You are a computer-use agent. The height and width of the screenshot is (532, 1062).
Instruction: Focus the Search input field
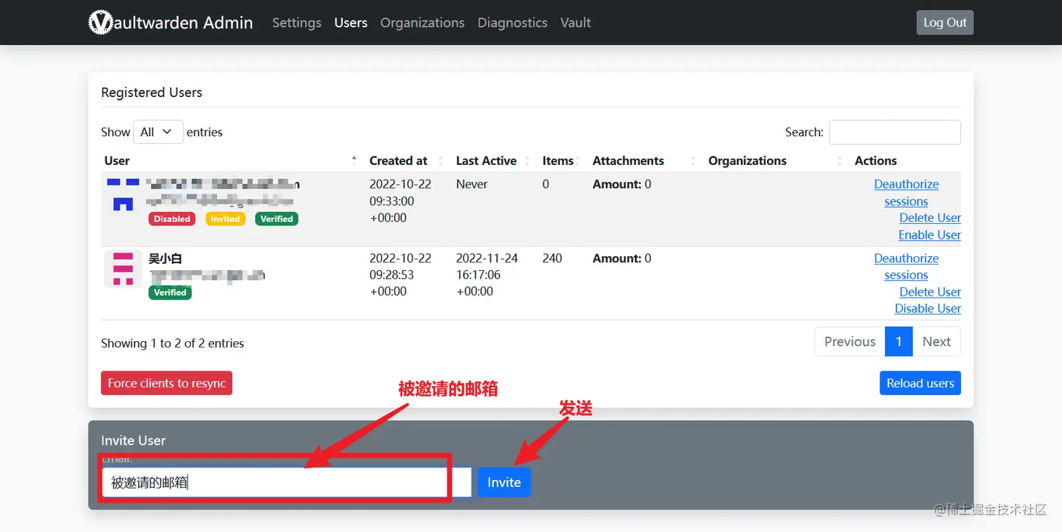point(895,132)
